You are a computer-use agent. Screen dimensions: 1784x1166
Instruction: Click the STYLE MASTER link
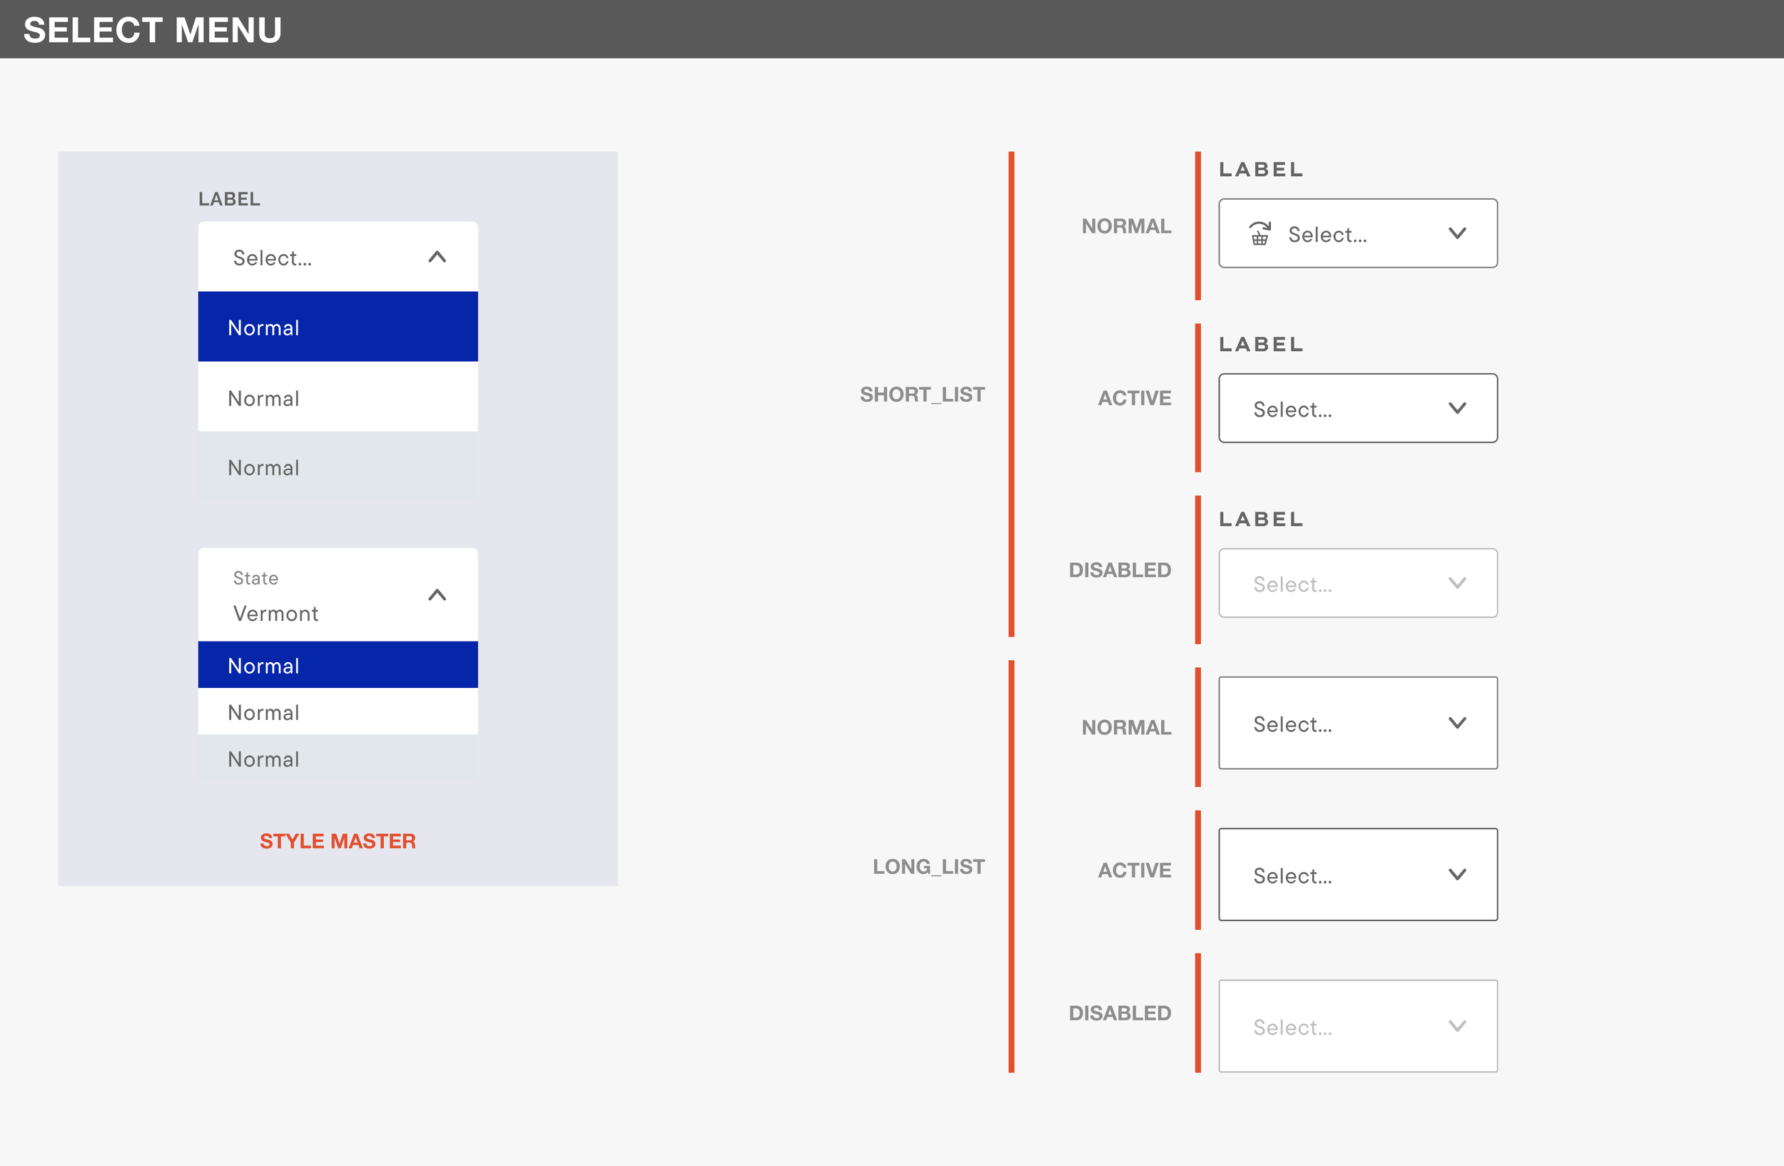click(338, 841)
